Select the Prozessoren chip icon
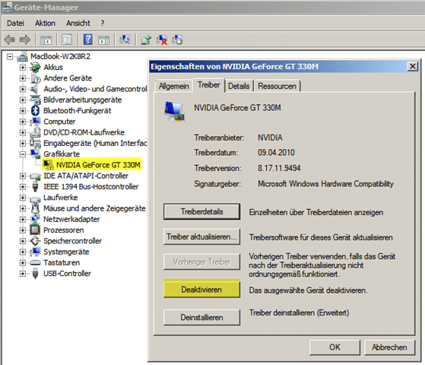The image size is (425, 365). tap(35, 230)
